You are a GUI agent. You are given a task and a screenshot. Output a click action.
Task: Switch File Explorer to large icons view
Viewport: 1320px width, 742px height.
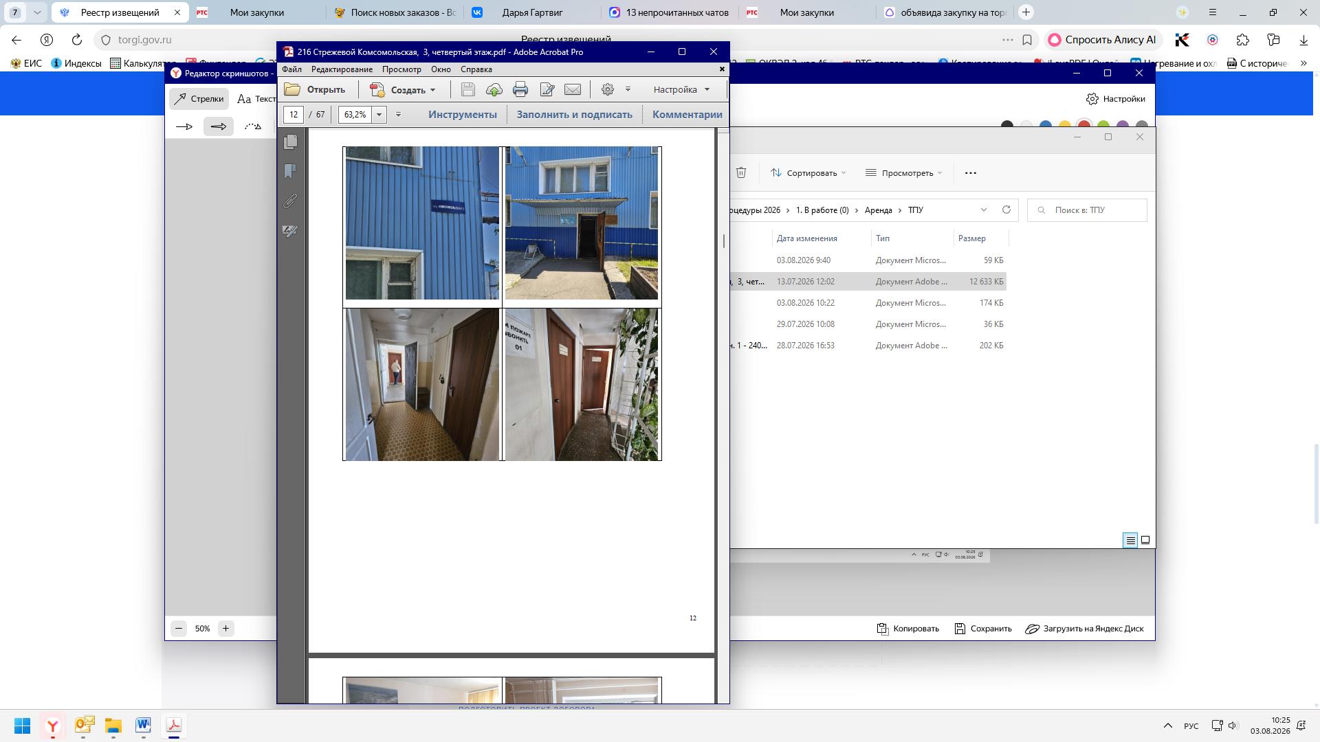pyautogui.click(x=1145, y=540)
